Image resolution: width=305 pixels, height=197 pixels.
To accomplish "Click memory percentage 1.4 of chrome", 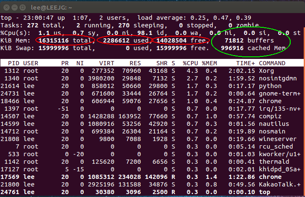I will click(212, 177).
